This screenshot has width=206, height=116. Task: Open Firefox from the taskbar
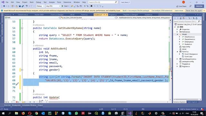click(23, 113)
